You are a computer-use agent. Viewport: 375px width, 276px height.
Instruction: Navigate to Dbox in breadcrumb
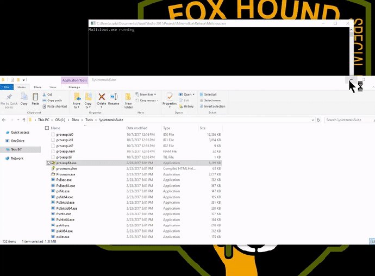(75, 120)
